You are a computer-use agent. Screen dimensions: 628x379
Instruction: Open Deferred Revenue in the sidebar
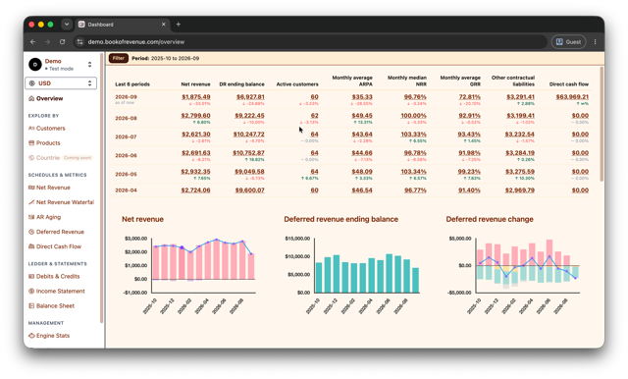click(x=60, y=232)
